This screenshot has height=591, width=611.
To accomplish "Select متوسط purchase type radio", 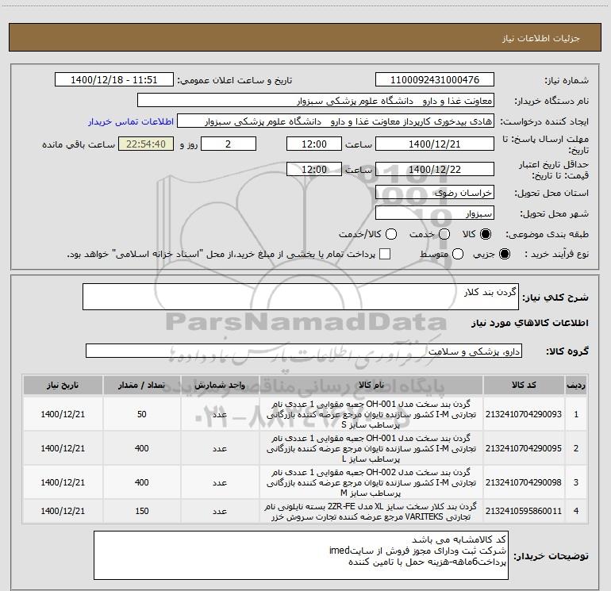I will pyautogui.click(x=458, y=254).
